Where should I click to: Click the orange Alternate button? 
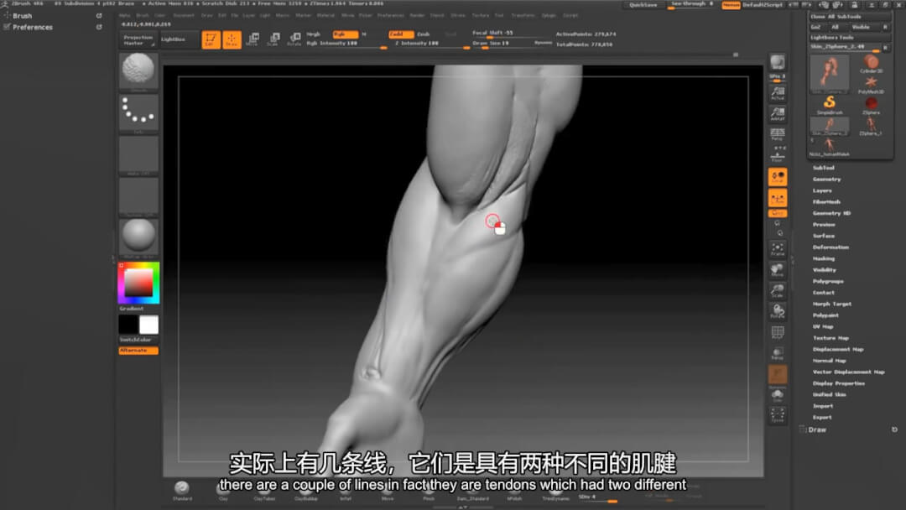[138, 351]
